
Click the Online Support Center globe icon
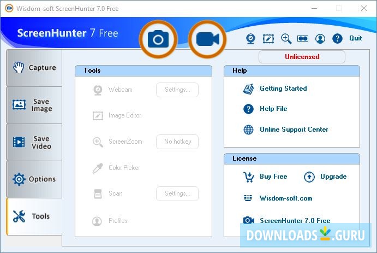[248, 130]
